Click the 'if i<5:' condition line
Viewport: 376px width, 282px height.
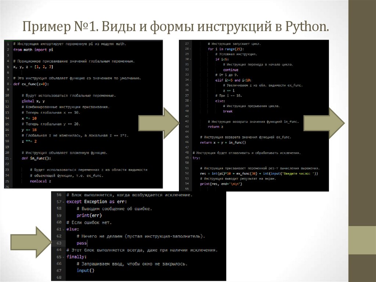pyautogui.click(x=222, y=59)
